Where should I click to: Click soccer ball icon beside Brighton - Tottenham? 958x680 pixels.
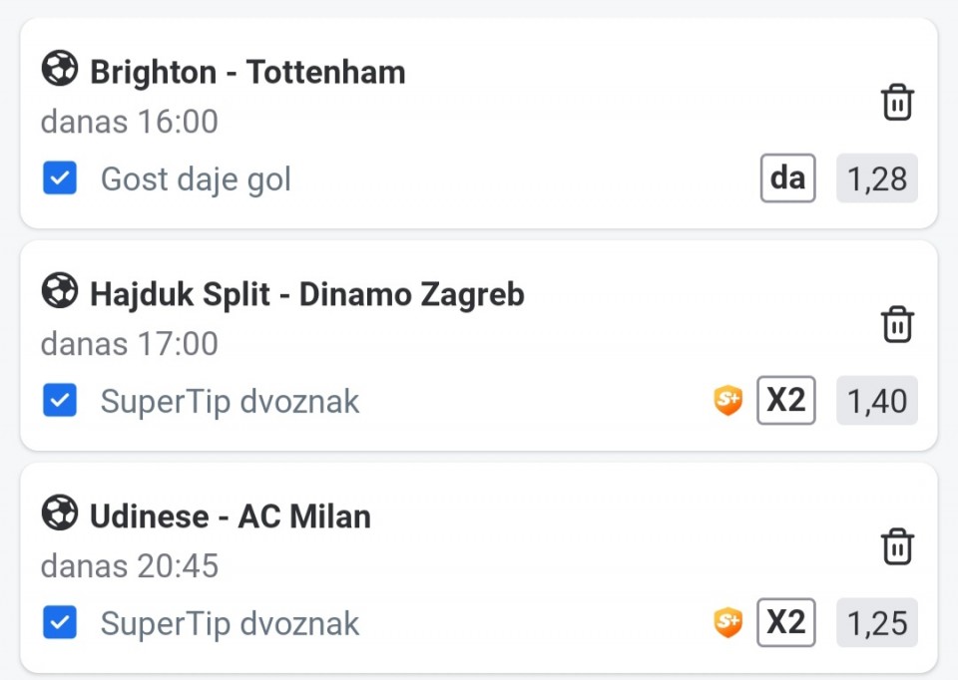click(x=59, y=70)
